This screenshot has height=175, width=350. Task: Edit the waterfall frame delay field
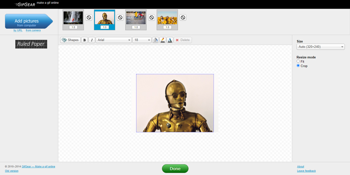[73, 27]
